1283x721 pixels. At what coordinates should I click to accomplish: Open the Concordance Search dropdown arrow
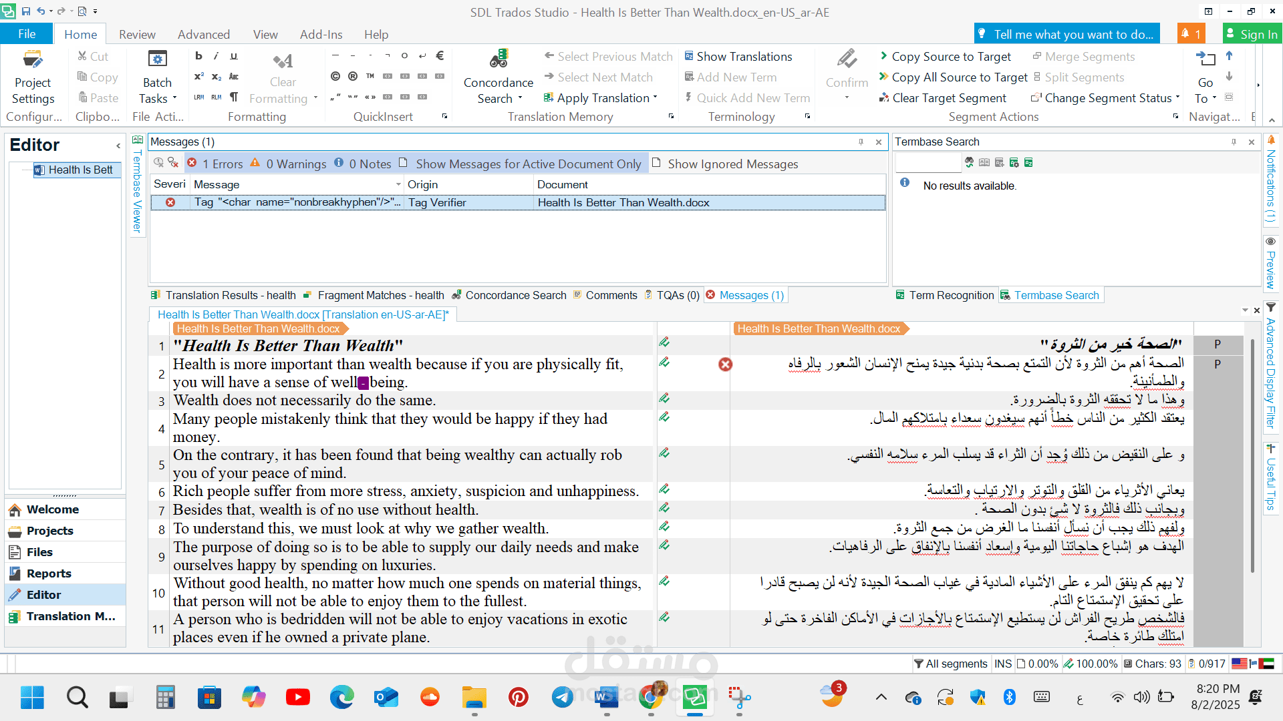pyautogui.click(x=521, y=99)
